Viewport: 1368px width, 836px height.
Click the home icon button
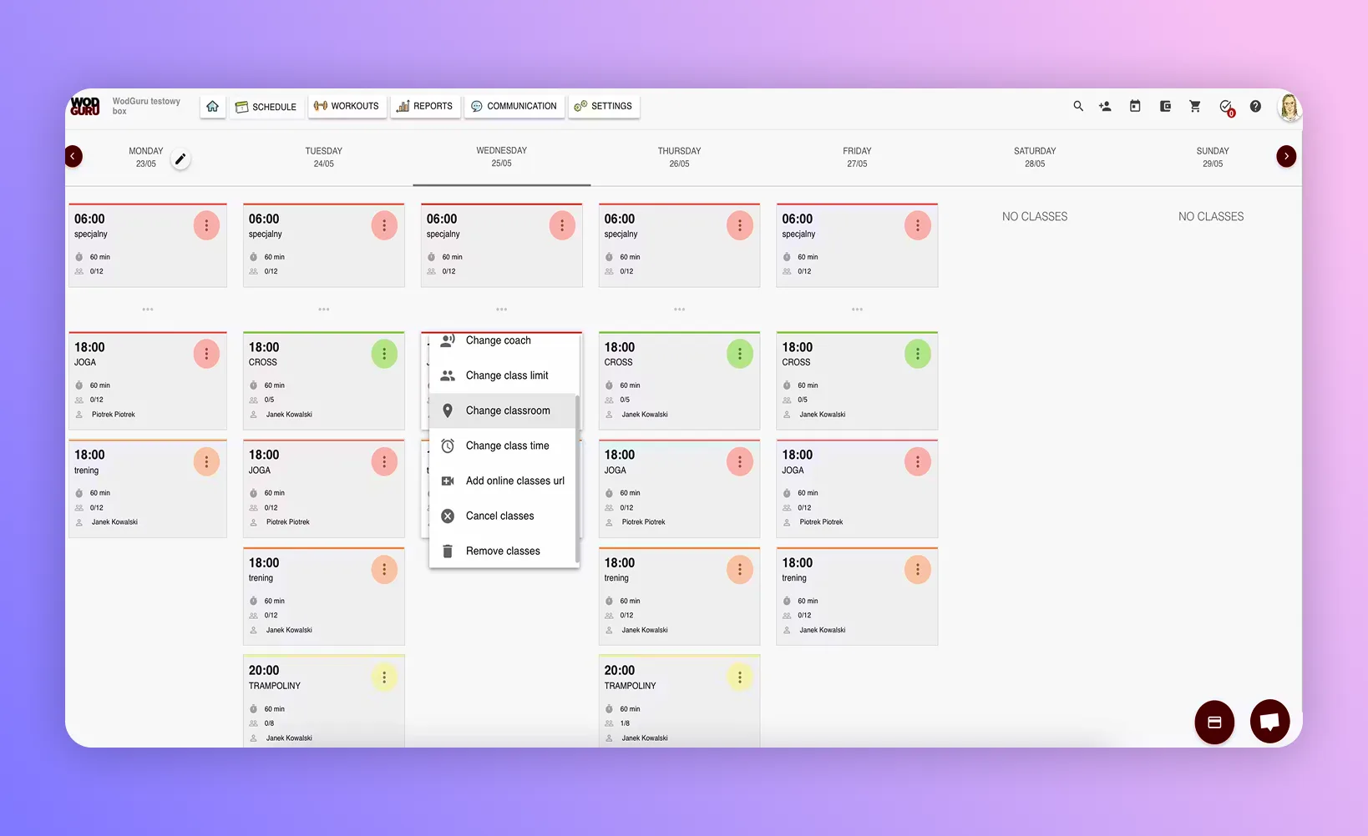212,106
